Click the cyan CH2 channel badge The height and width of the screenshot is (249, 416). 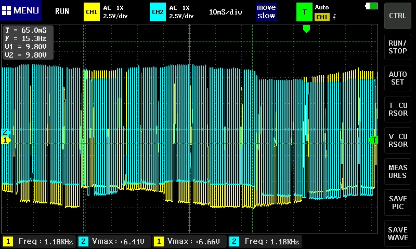point(158,11)
